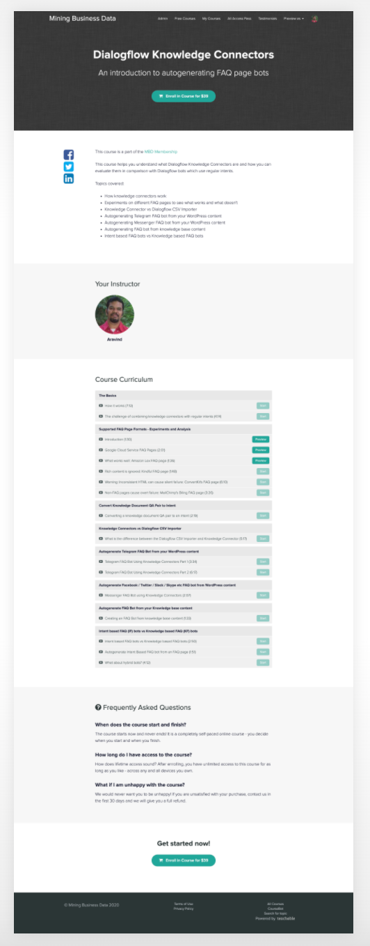This screenshot has width=370, height=946.
Task: Open the My Courses nav item
Action: pos(211,19)
